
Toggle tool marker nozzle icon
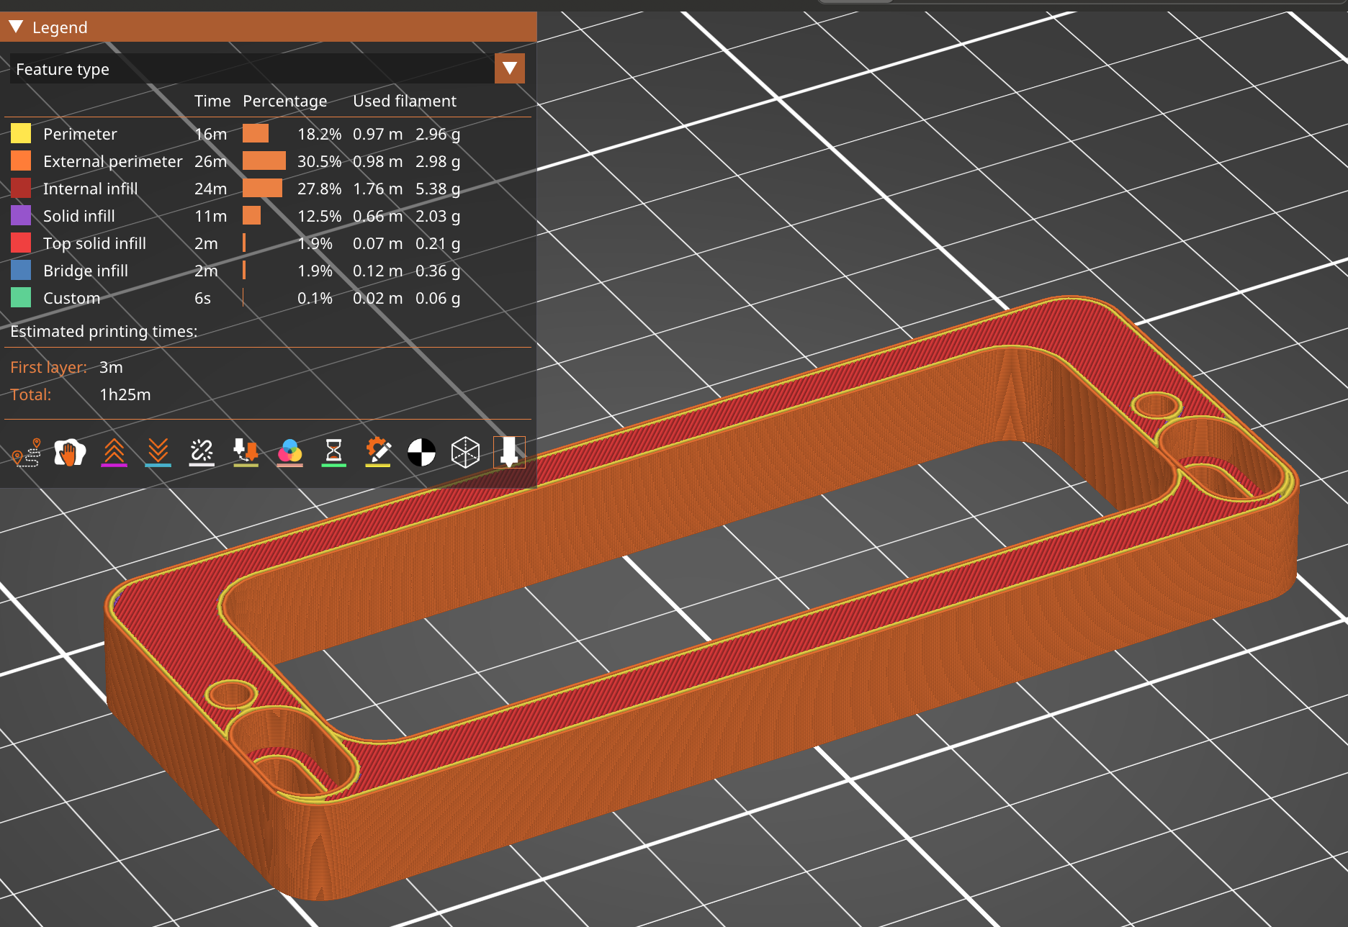[509, 453]
